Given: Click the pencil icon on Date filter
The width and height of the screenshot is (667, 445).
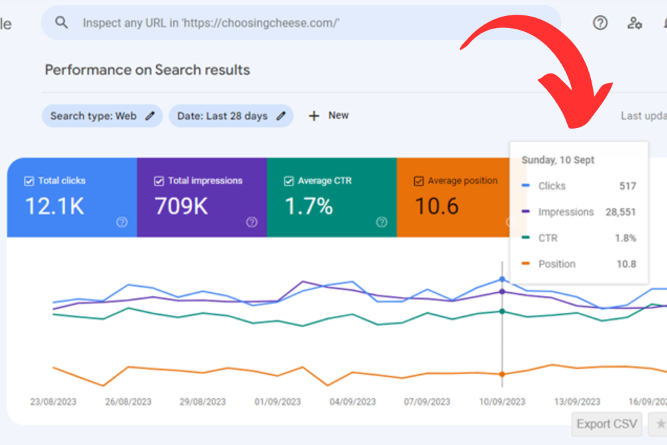Looking at the screenshot, I should pyautogui.click(x=281, y=116).
